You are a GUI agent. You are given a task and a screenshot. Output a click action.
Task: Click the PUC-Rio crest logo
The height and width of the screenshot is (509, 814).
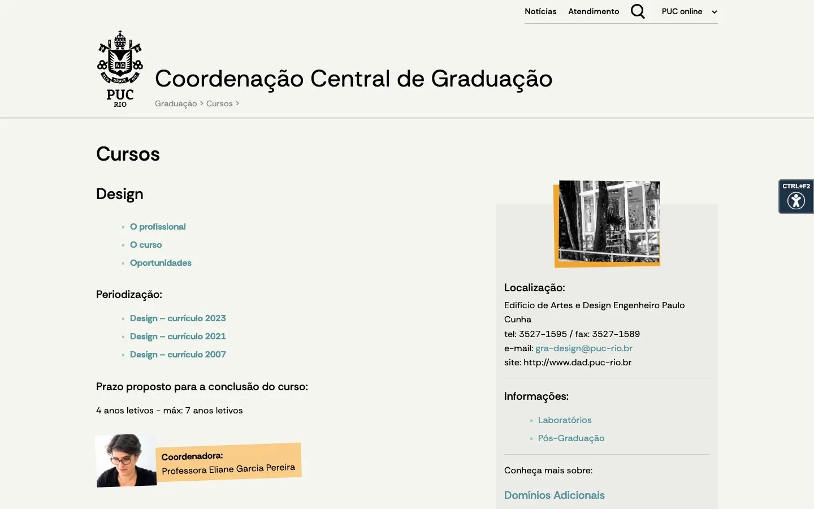[x=120, y=69]
